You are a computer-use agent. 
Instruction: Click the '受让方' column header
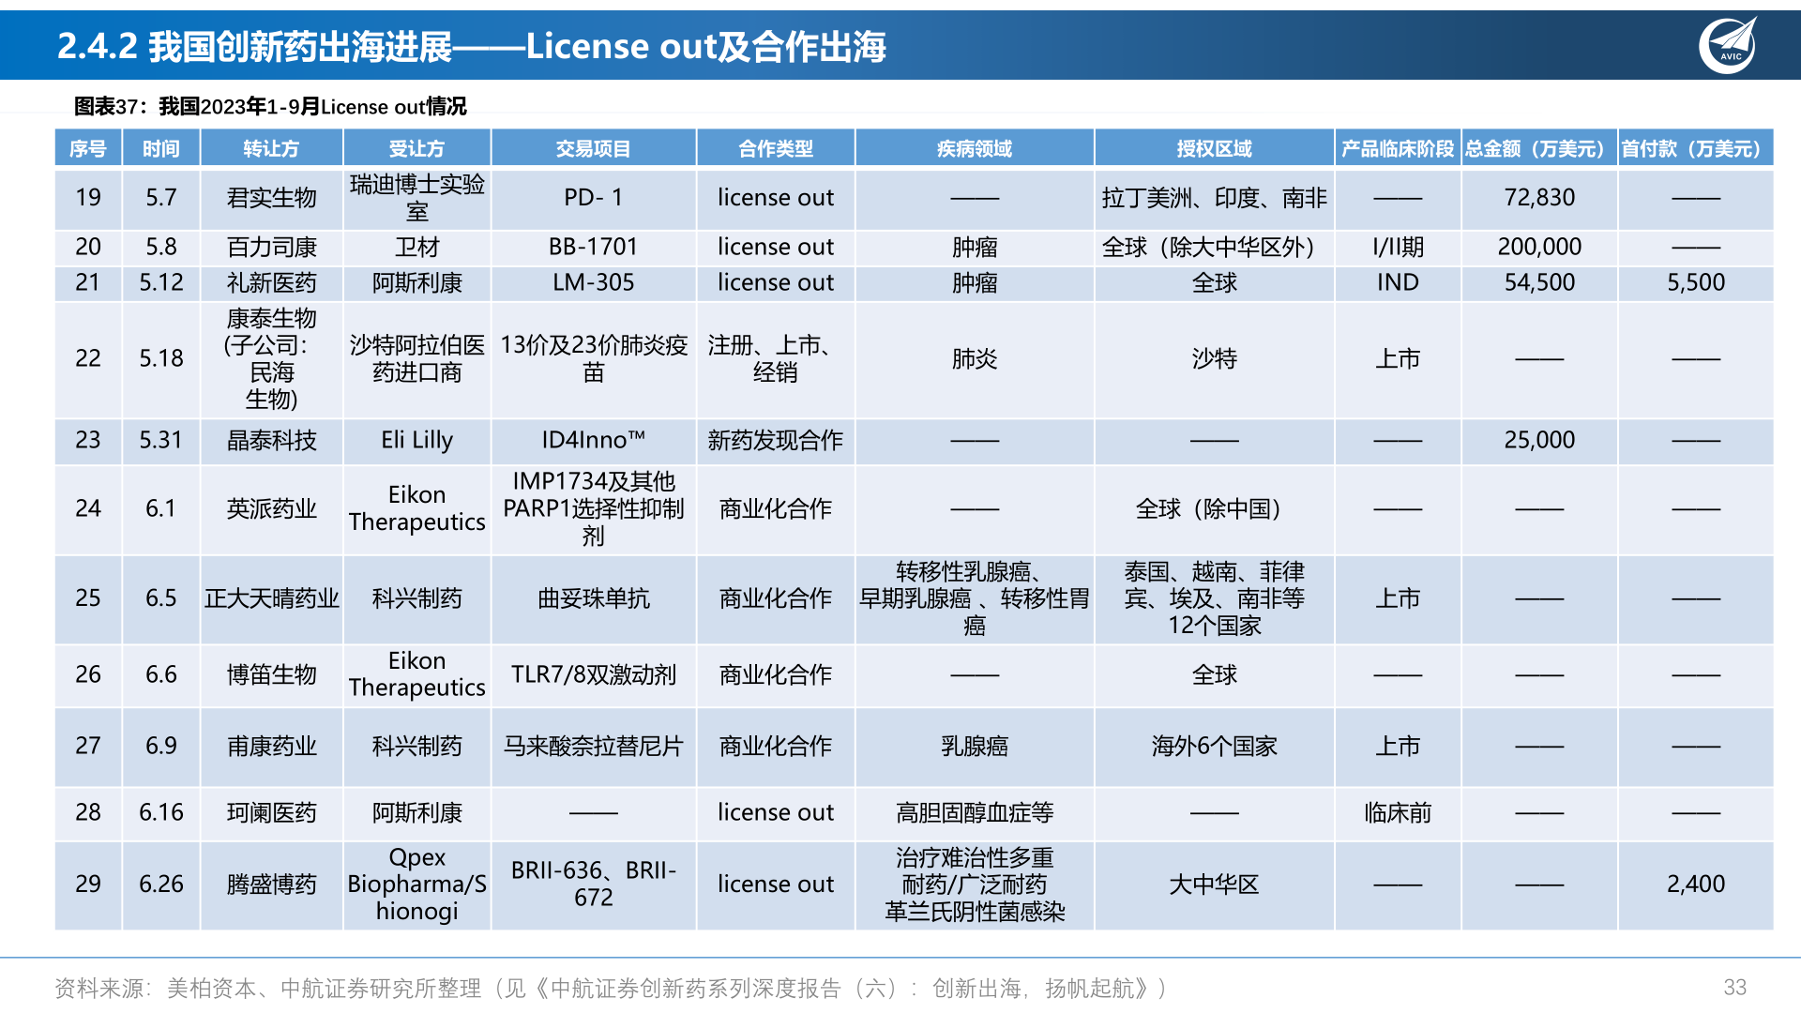(416, 149)
